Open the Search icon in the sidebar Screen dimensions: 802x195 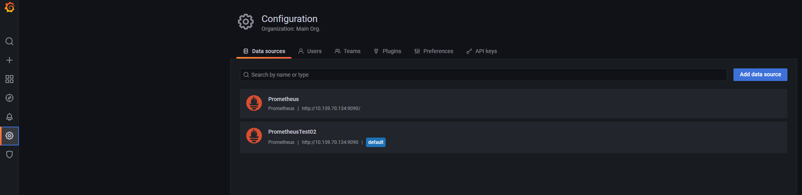[x=9, y=41]
